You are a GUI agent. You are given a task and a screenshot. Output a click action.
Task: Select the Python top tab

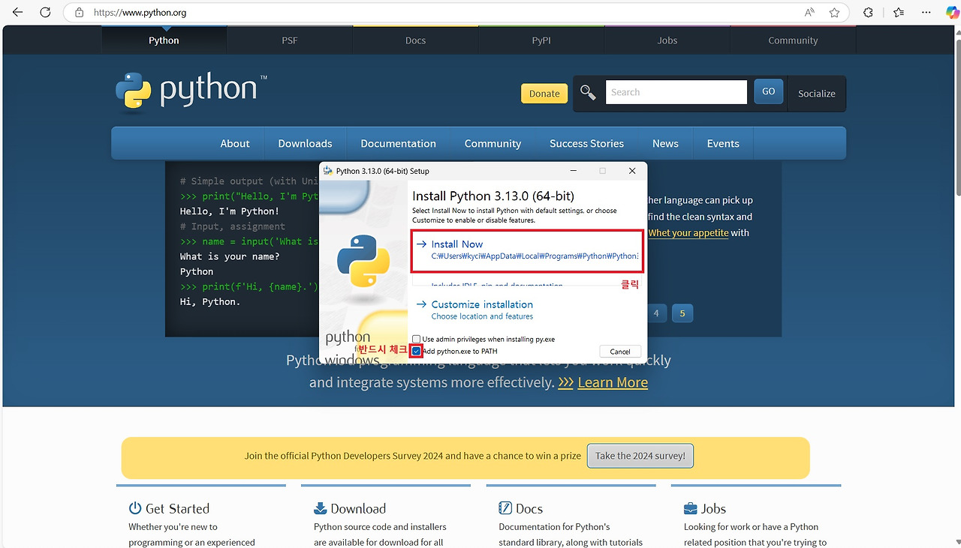coord(164,40)
